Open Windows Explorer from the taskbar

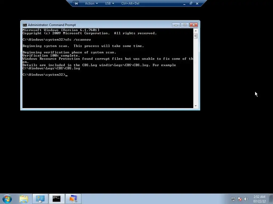[24, 199]
